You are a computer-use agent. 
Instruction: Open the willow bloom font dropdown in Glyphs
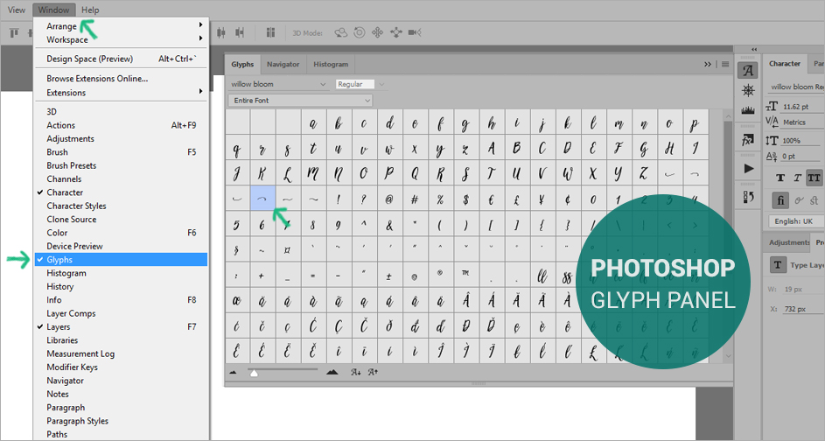click(x=278, y=84)
